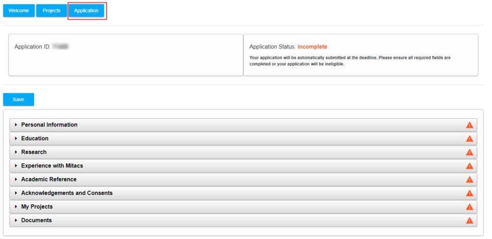Screen dimensions: 492x239
Task: Click the My Projects warning icon
Action: pos(469,207)
